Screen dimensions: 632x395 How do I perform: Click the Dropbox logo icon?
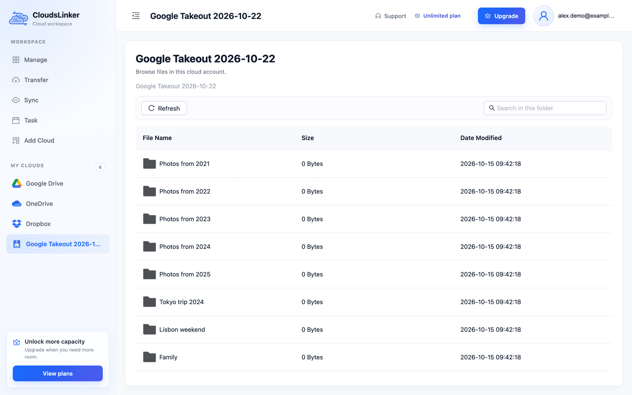coord(17,224)
